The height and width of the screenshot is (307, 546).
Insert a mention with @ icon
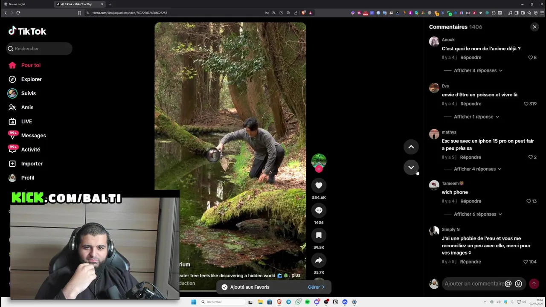[508, 284]
